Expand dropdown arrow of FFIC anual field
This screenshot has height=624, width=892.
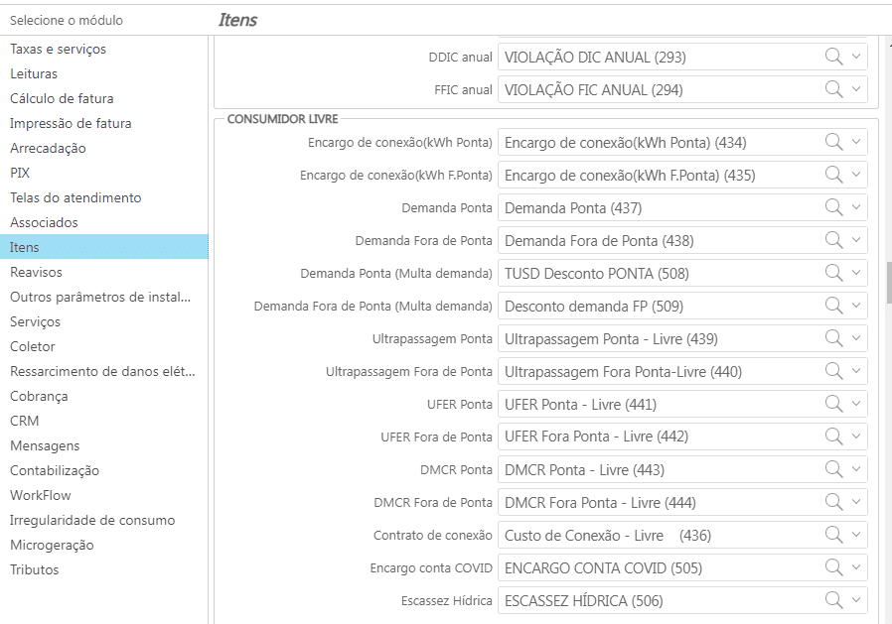pos(856,89)
